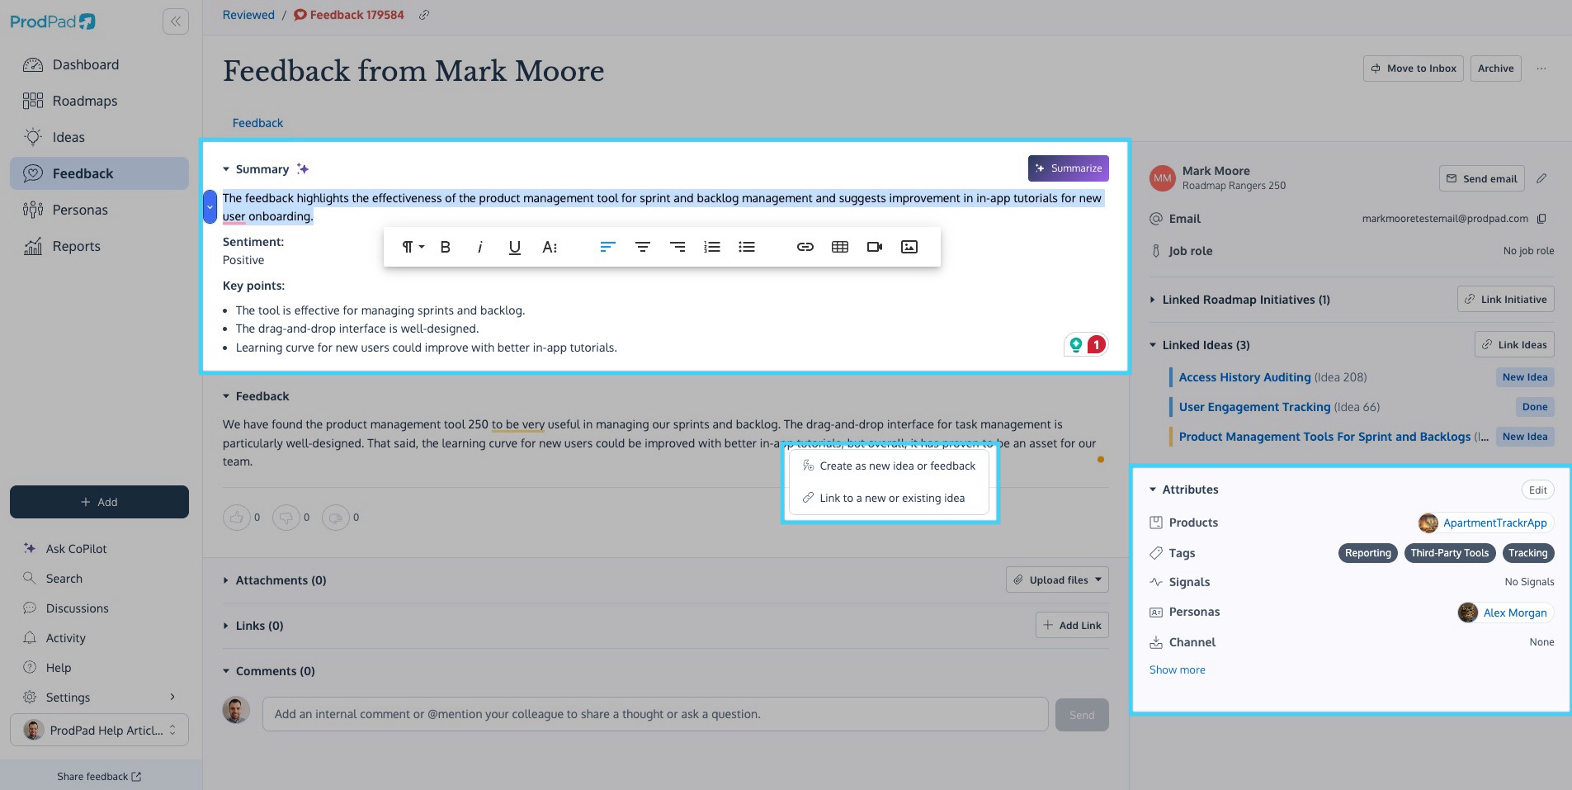Copy feedback permalink icon in breadcrumb
Screen dimensions: 1572x790
[x=423, y=15]
